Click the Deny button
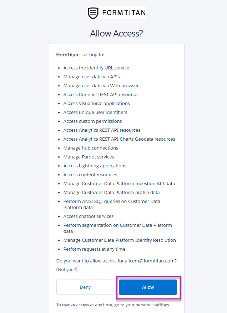Screen dimensions: 227x313 [85, 287]
